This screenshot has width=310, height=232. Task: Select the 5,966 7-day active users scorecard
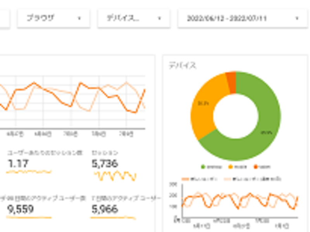pyautogui.click(x=105, y=209)
